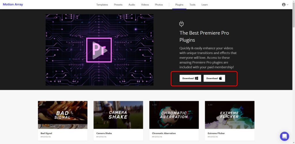Go to the Audio section
The height and width of the screenshot is (144, 295).
(x=132, y=5)
